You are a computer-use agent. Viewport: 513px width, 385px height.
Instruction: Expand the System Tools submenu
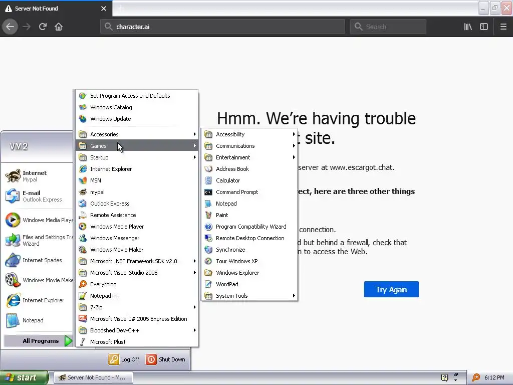249,296
